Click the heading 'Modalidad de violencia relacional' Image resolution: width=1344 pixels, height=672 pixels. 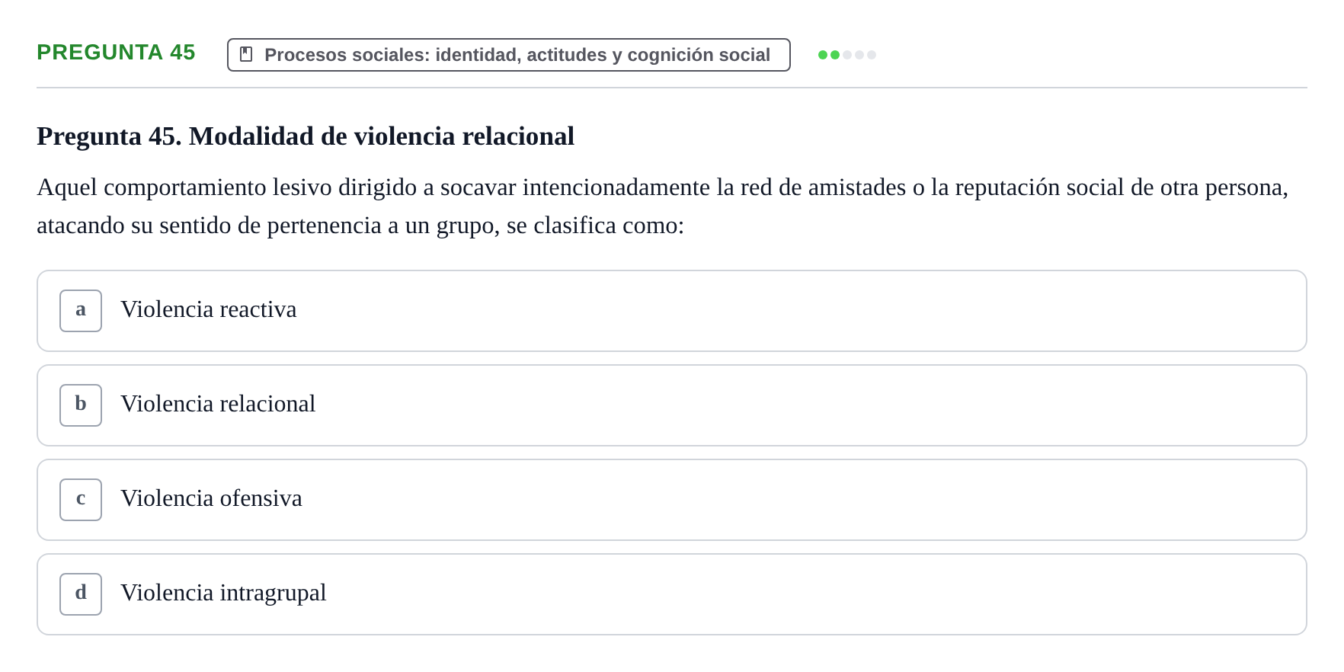click(x=306, y=136)
